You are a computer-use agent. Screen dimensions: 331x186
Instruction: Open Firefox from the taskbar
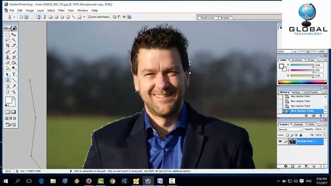89,181
